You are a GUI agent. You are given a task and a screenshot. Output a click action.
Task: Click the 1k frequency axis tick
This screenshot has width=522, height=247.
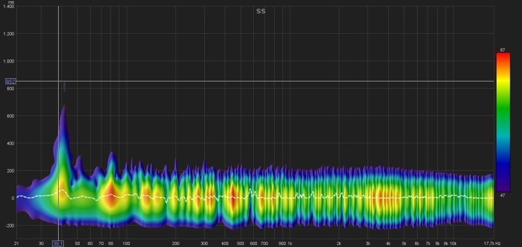pyautogui.click(x=290, y=244)
